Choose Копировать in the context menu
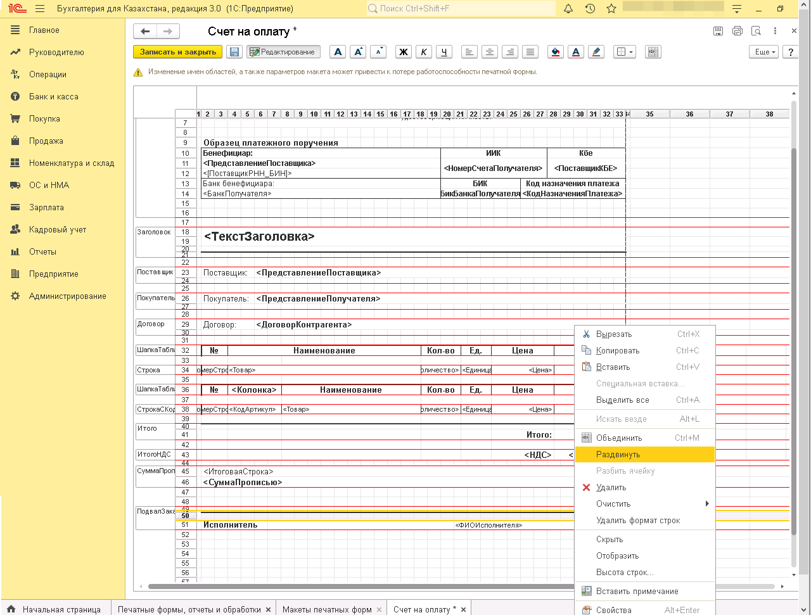Image resolution: width=811 pixels, height=615 pixels. click(645, 350)
